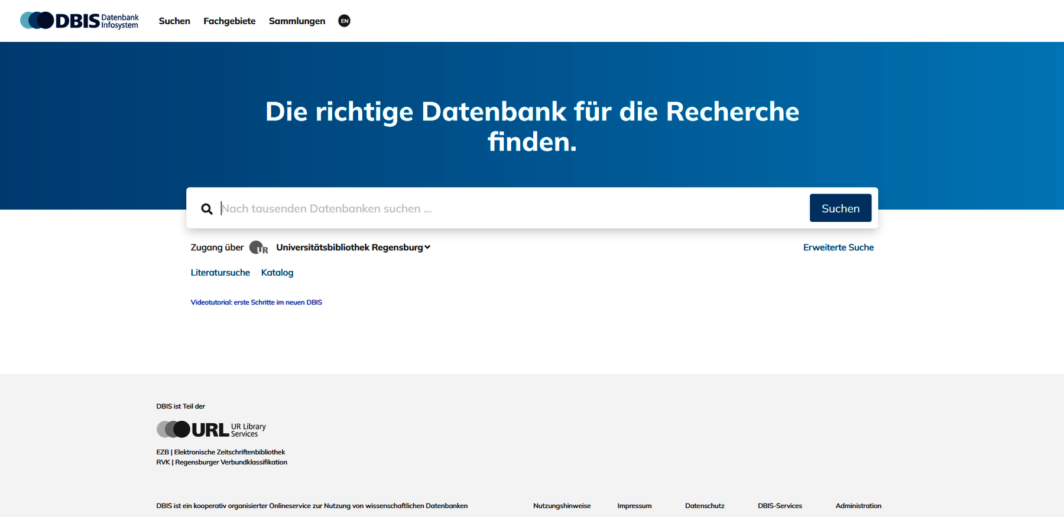Go to the Impressum page

[634, 506]
